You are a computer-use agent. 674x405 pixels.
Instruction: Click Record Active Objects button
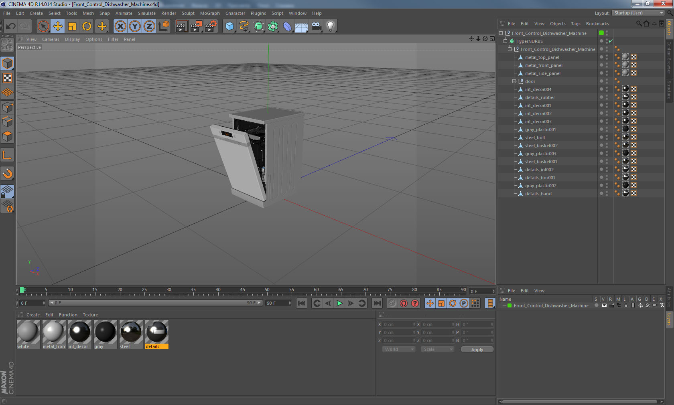(x=392, y=303)
